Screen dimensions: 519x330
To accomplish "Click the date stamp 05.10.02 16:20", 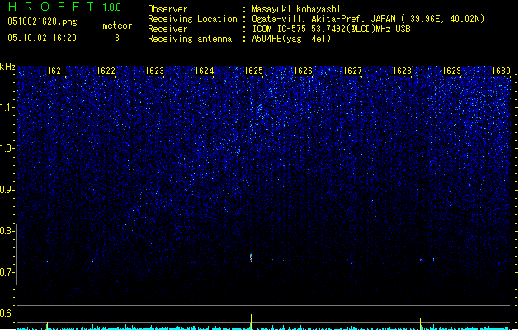I will (x=42, y=38).
